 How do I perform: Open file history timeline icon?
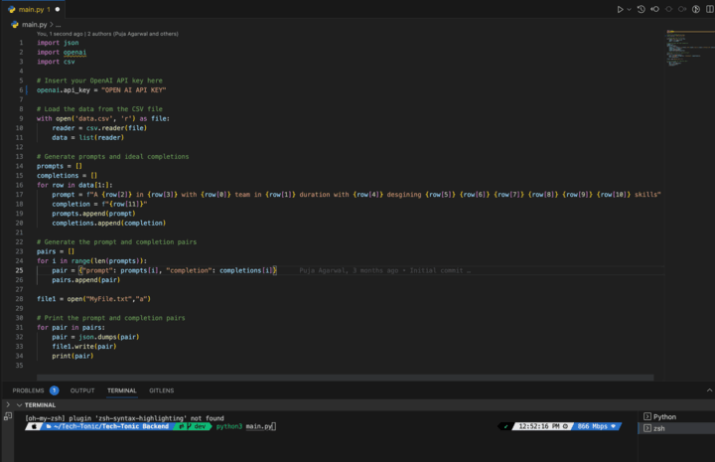pos(642,9)
